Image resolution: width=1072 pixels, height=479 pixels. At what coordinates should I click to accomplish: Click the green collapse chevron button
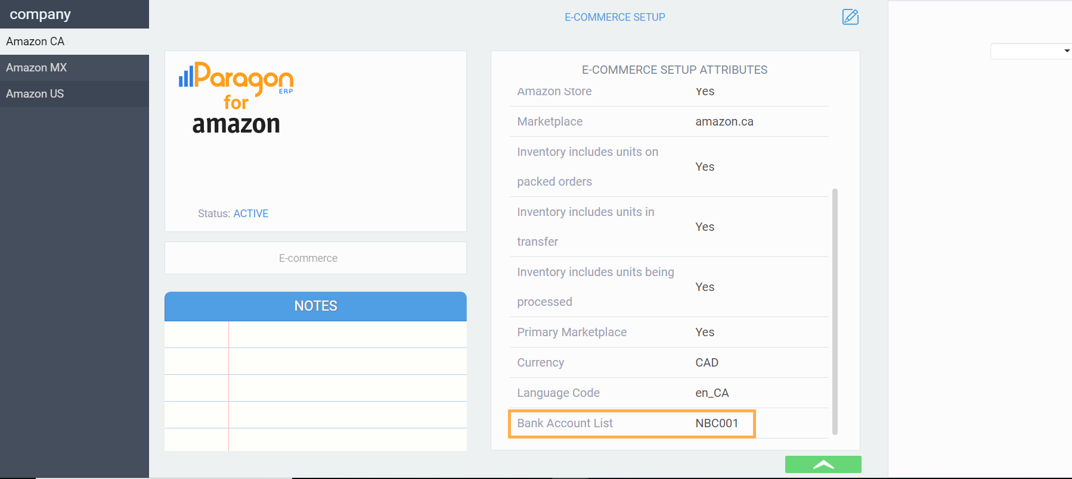point(823,464)
